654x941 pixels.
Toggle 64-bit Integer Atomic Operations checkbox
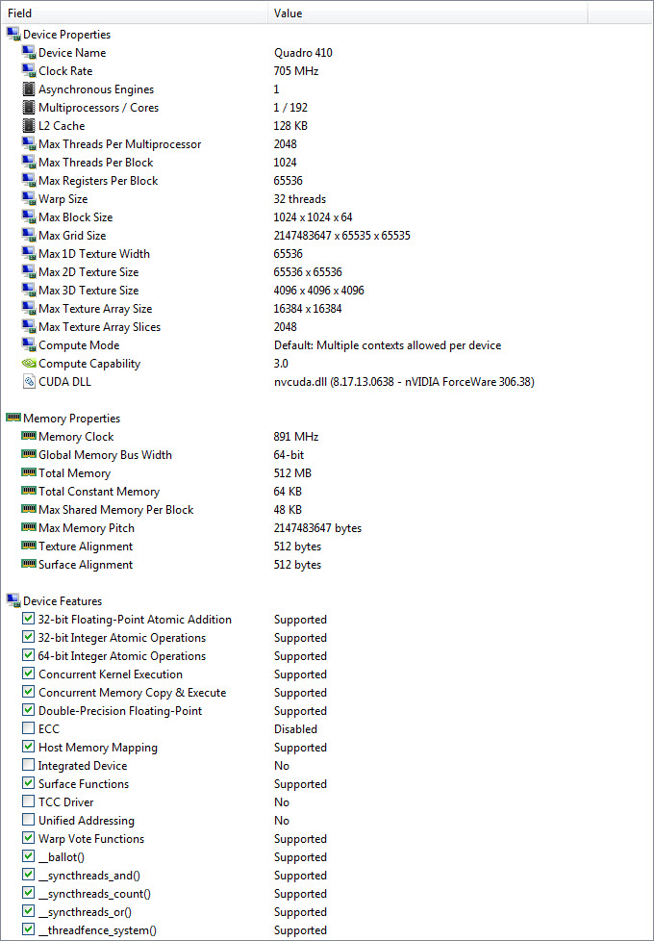tap(28, 655)
